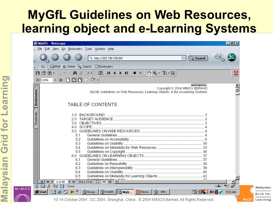Open the Netscape Print button dropdown arrow
The height and width of the screenshot is (204, 273).
point(223,60)
